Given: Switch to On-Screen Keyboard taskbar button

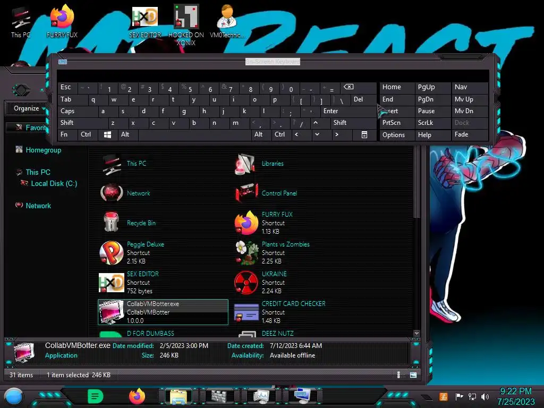Looking at the screenshot, I should click(302, 396).
